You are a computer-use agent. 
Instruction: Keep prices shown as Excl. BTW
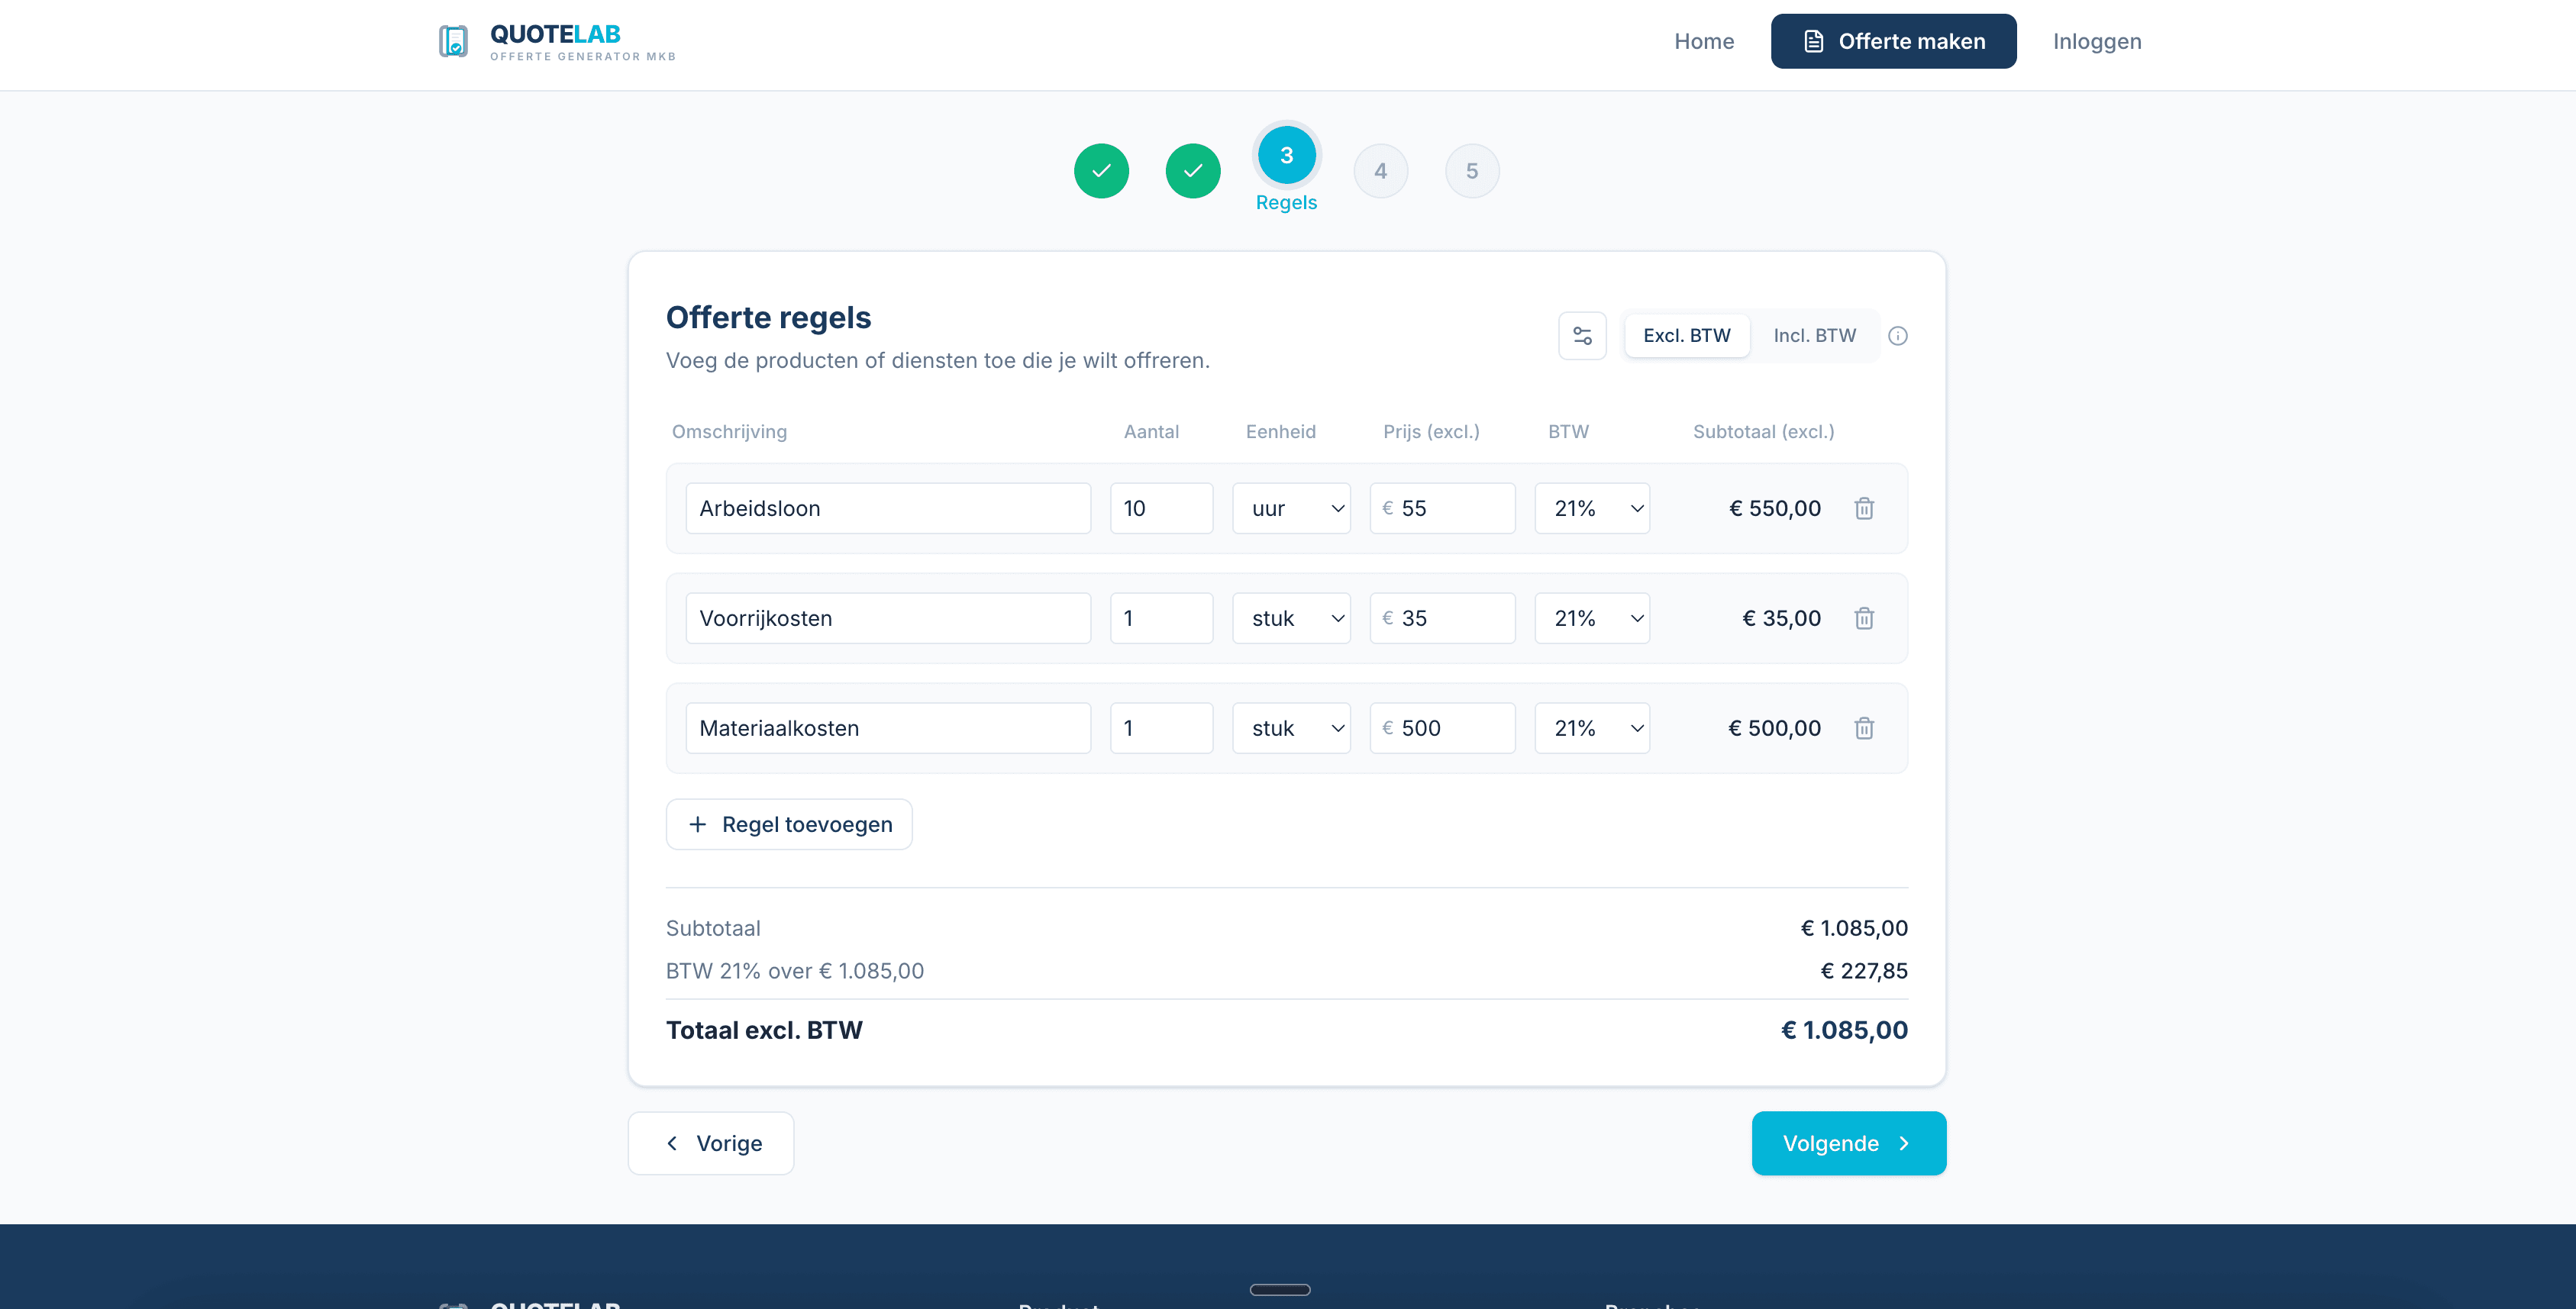pyautogui.click(x=1687, y=335)
